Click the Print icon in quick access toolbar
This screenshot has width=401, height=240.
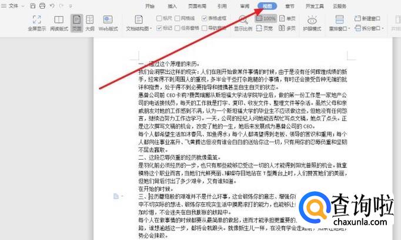point(42,6)
